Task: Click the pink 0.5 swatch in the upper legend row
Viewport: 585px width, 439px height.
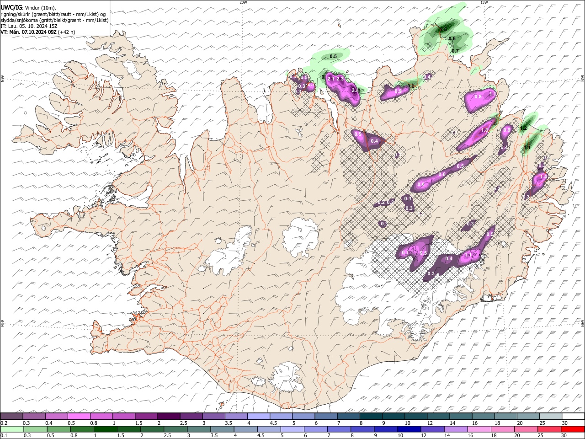Action: coord(79,417)
